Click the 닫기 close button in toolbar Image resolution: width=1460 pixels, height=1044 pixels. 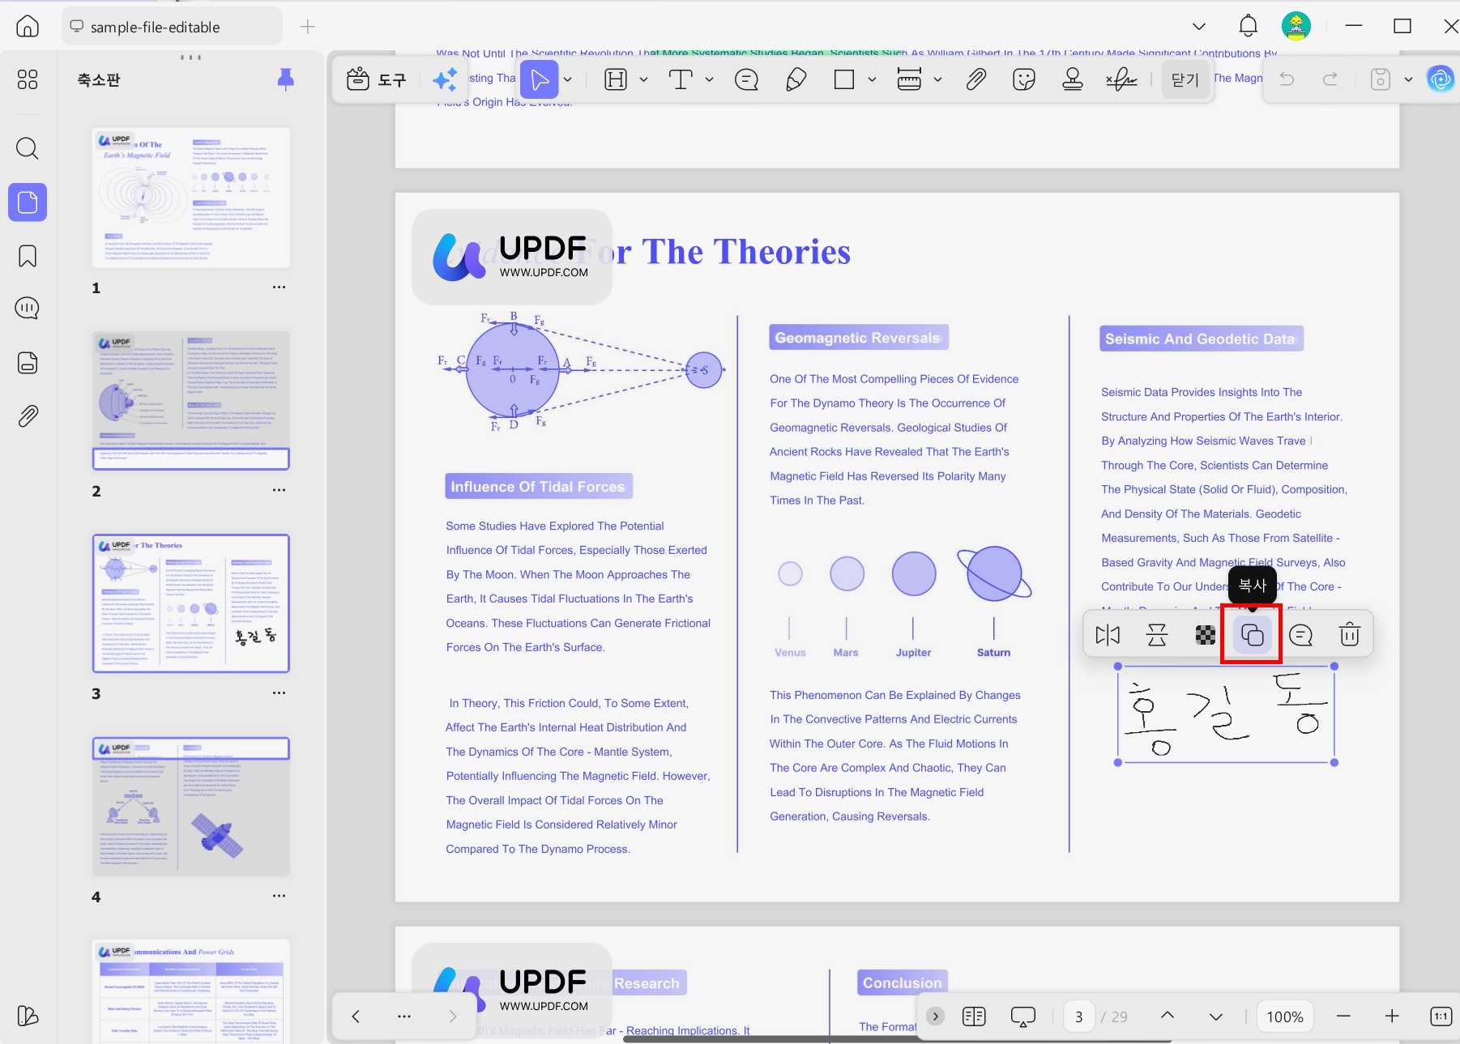point(1185,79)
